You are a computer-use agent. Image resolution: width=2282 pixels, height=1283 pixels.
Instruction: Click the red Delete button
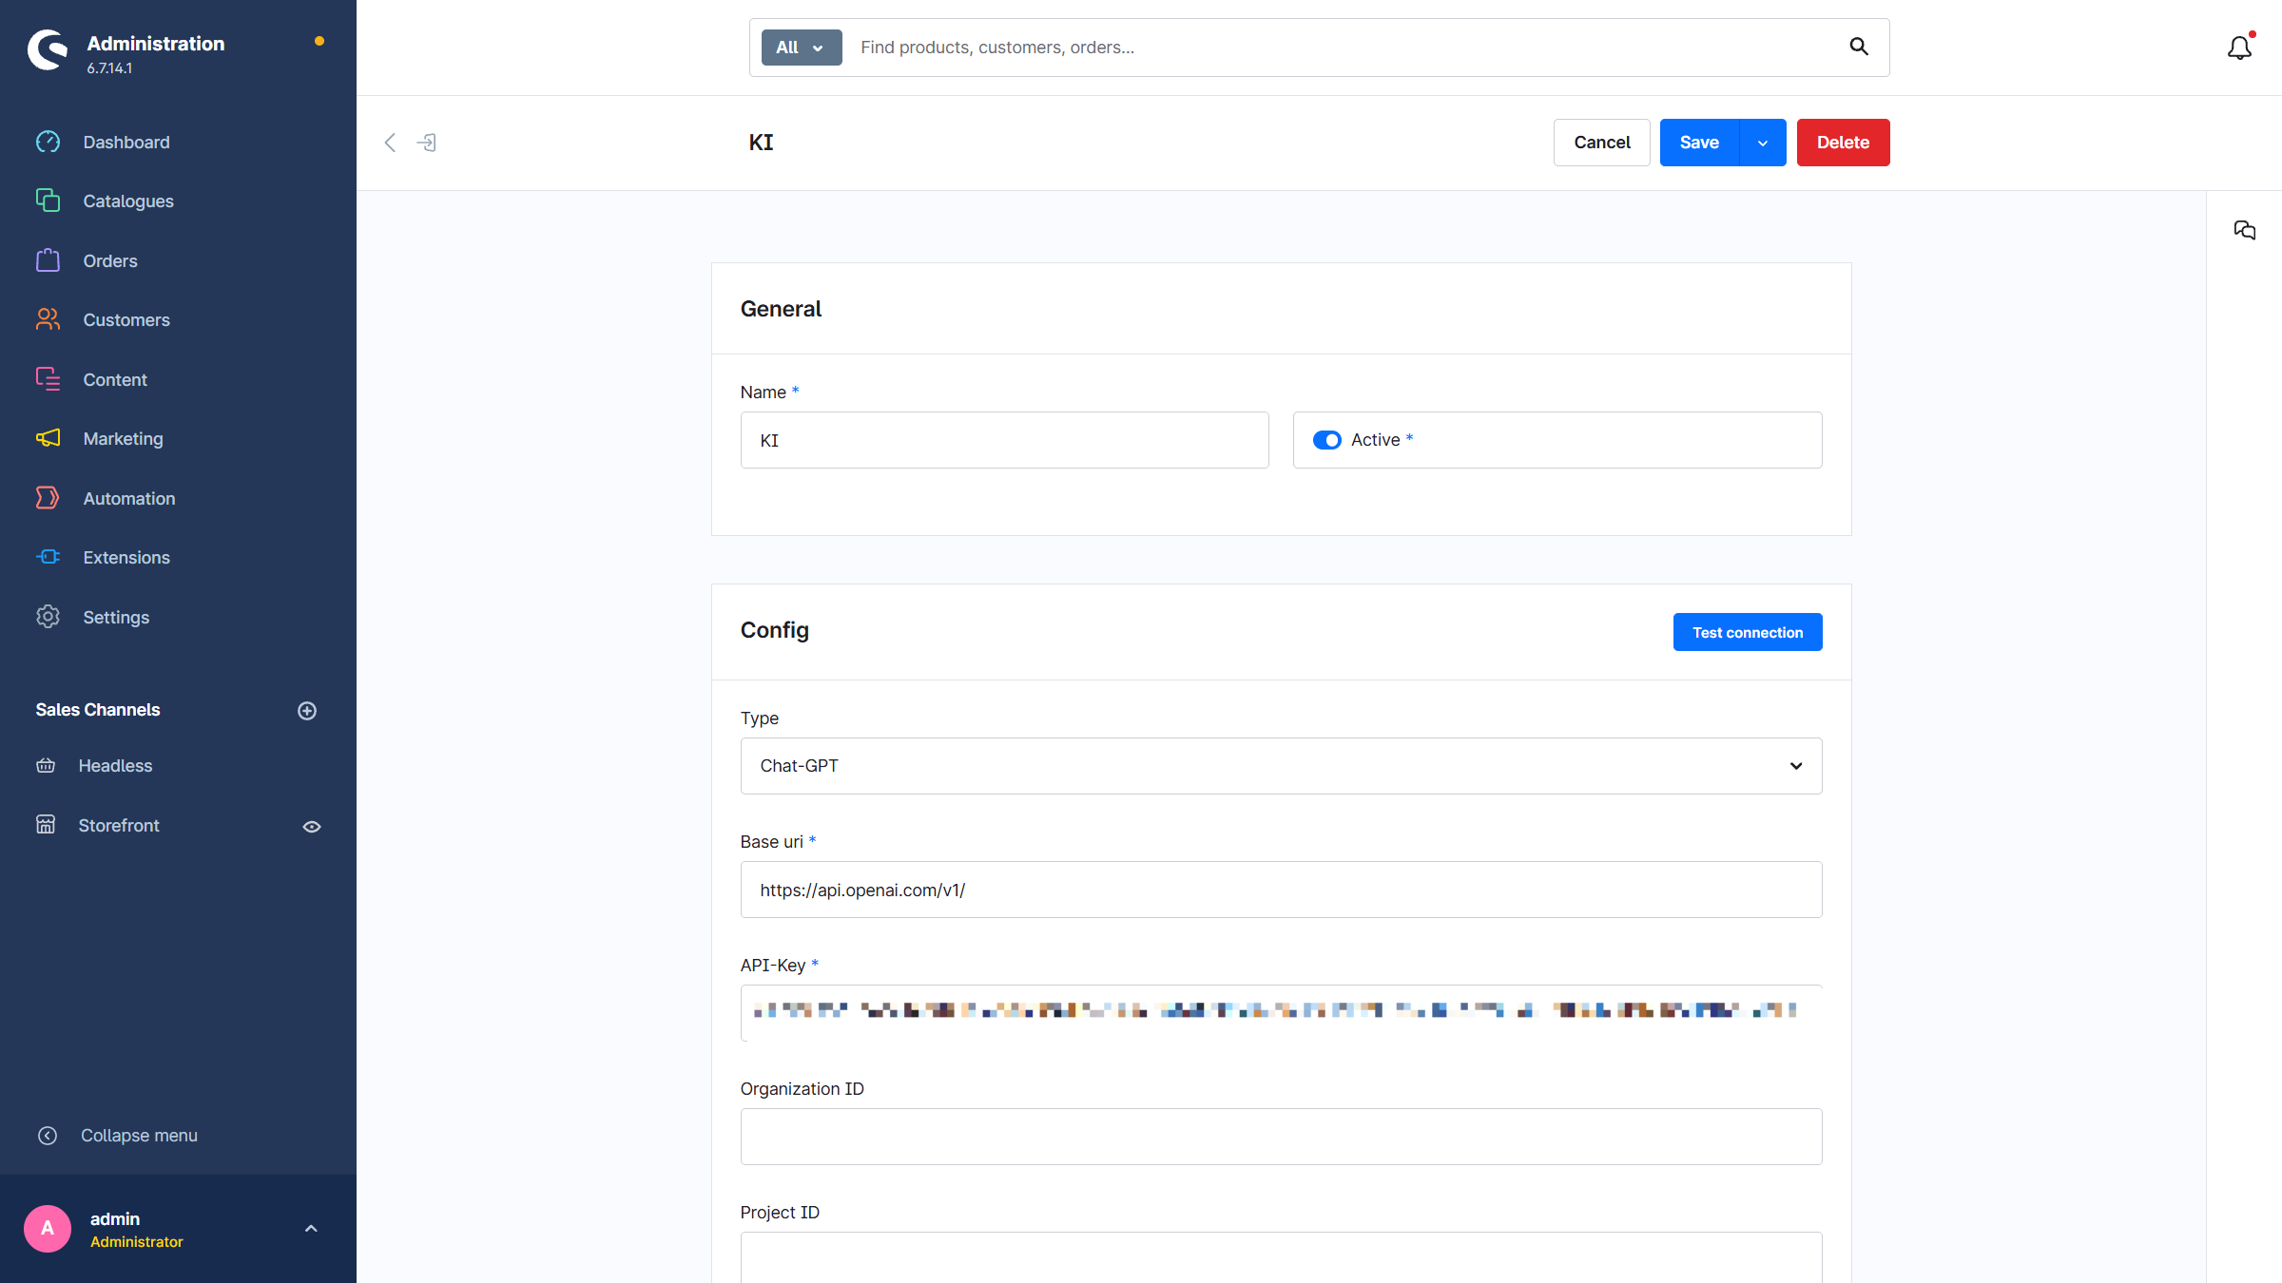click(1843, 143)
